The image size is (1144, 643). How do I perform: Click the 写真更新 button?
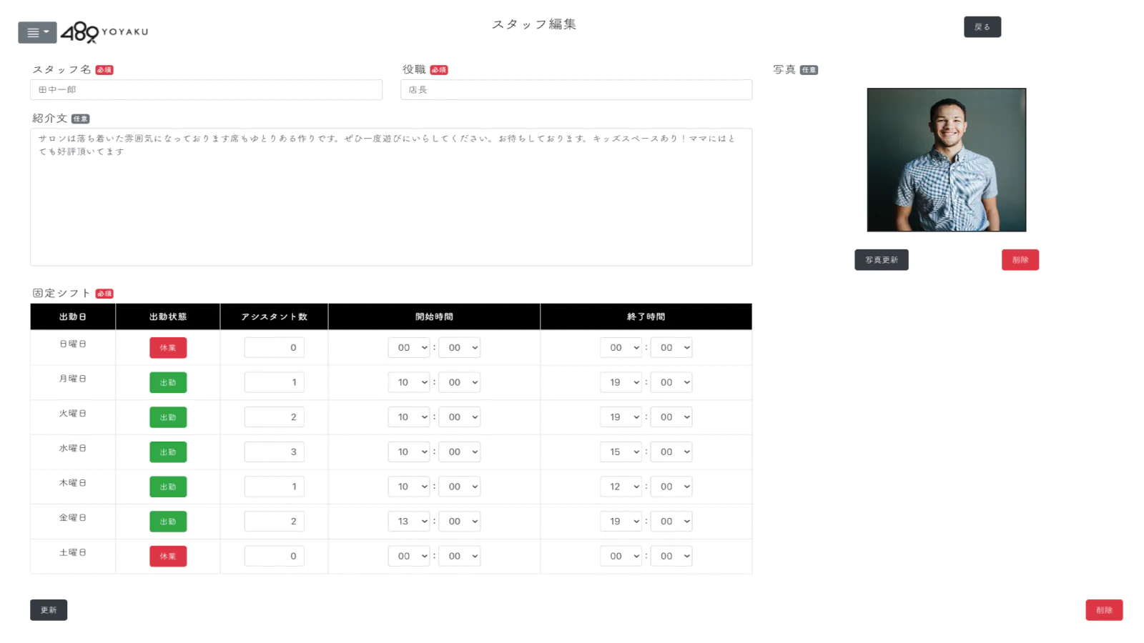pos(881,260)
